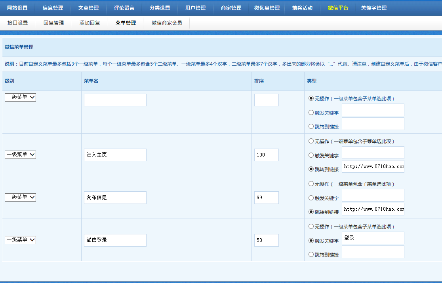The image size is (442, 283).
Task: Click the keyword field containing 登录
Action: click(373, 238)
